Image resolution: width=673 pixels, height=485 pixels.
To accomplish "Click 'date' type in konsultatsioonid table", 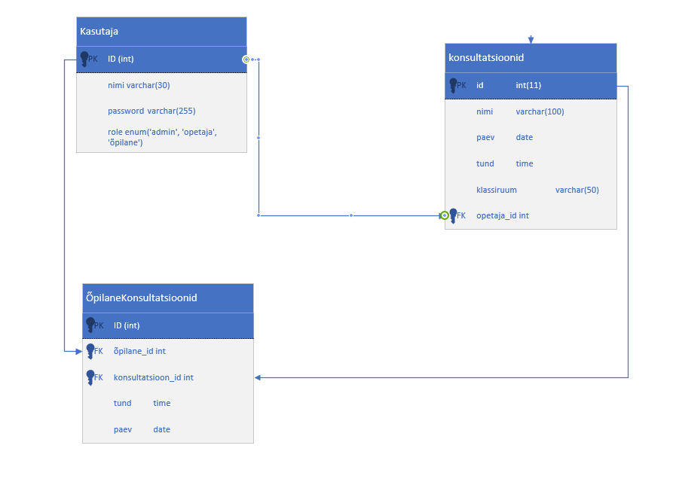I will click(525, 137).
